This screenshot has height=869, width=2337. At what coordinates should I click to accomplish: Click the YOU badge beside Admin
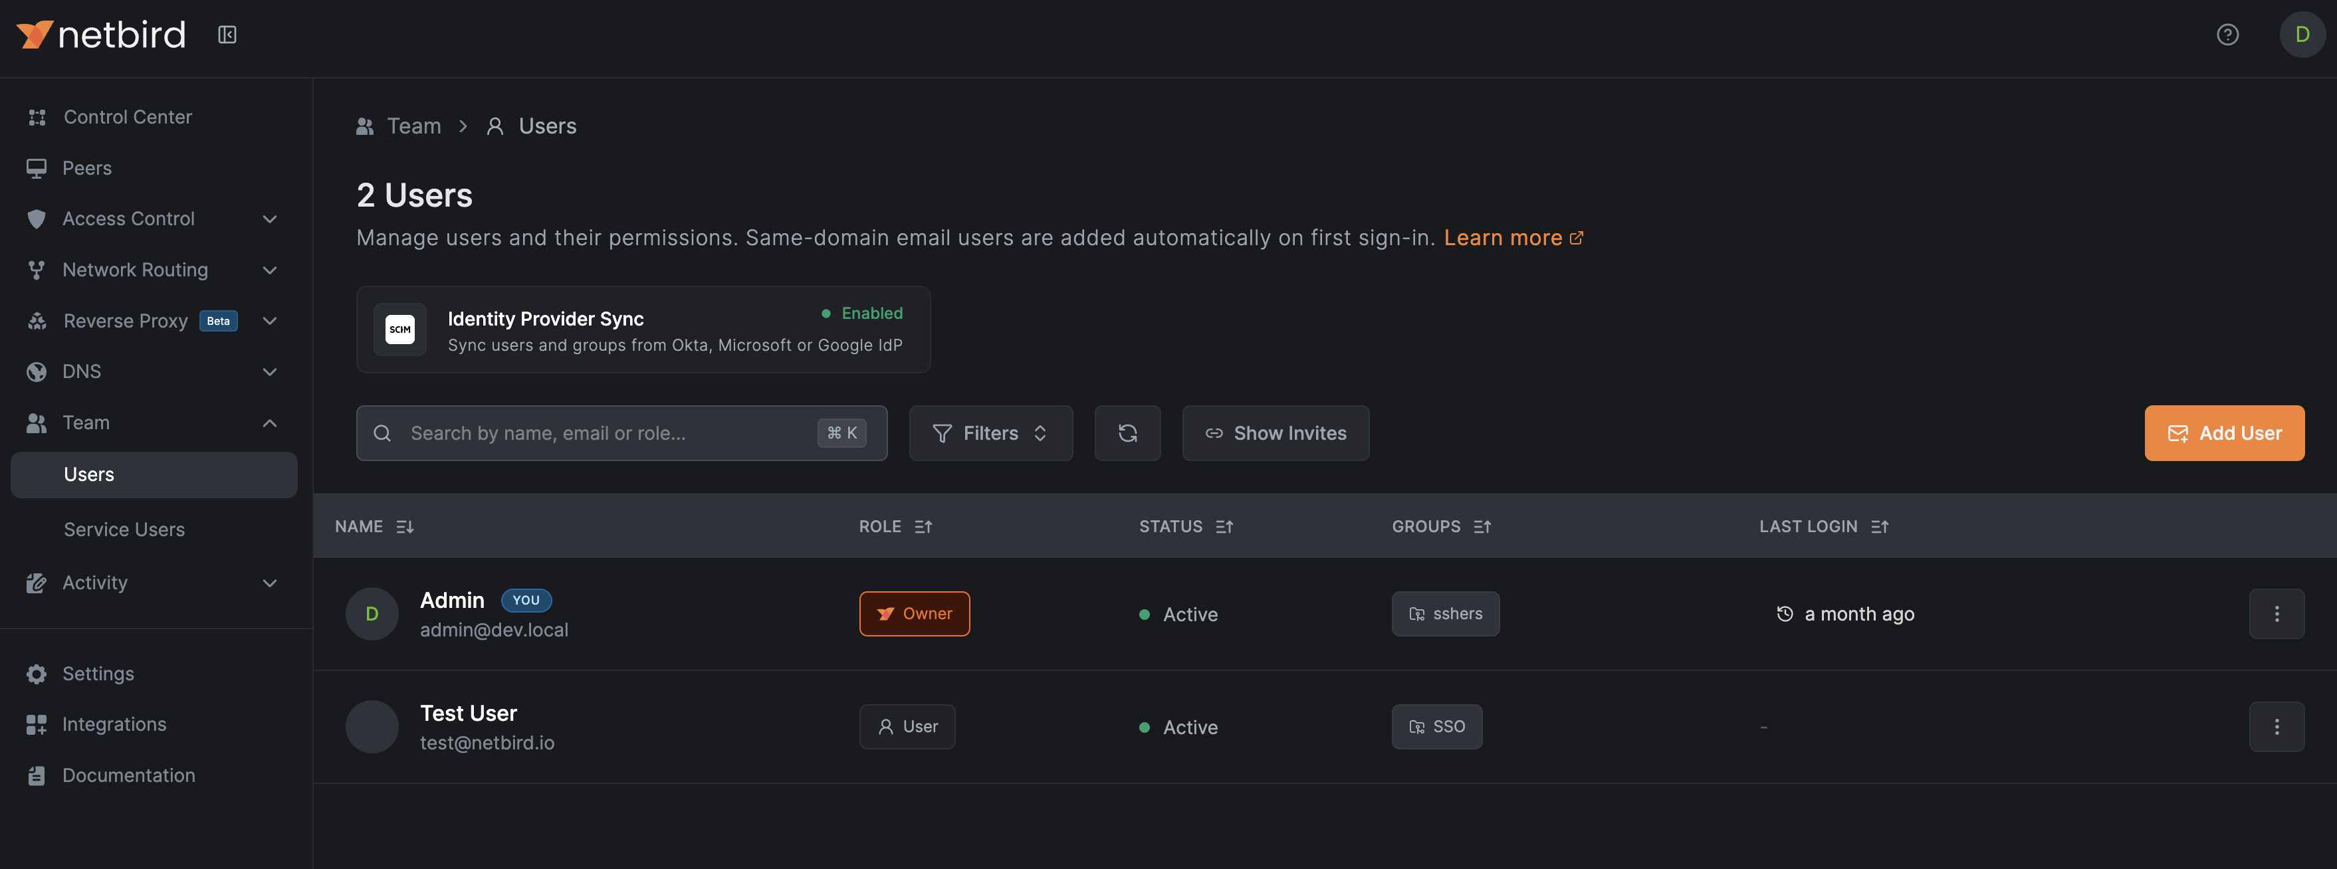(526, 601)
